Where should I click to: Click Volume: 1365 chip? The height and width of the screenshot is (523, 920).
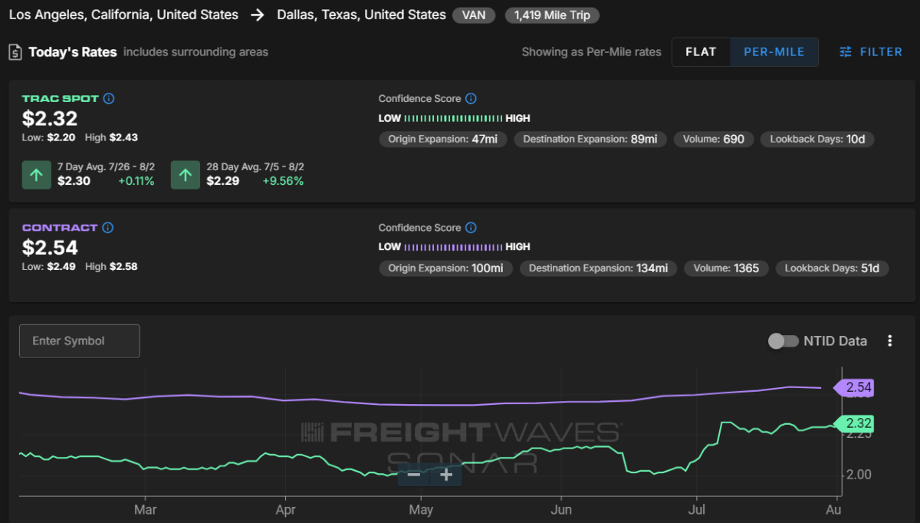727,268
